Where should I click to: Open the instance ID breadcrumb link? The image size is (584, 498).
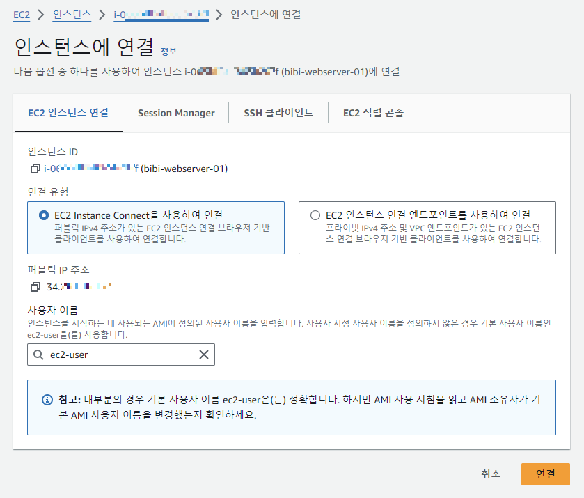click(161, 15)
